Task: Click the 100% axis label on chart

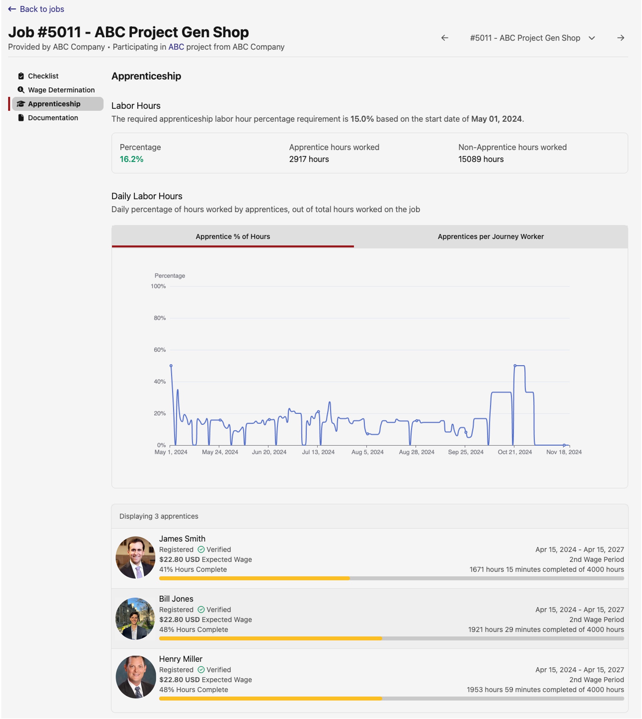Action: point(158,286)
